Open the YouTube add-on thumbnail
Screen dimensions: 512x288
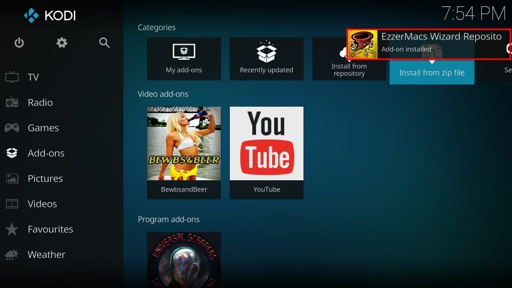point(267,143)
